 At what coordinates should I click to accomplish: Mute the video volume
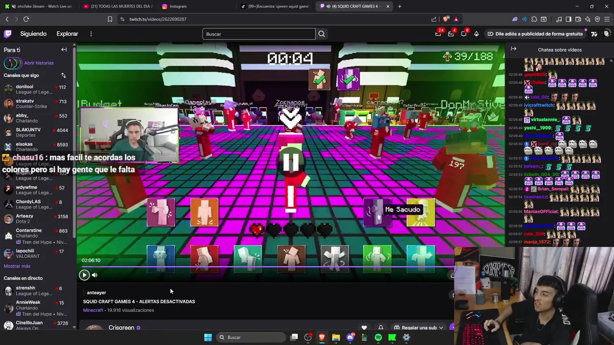94,275
